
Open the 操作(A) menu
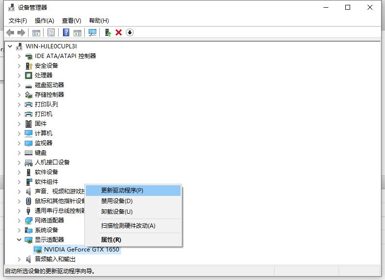tap(44, 21)
